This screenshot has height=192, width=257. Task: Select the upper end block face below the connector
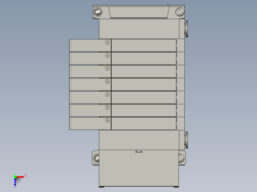139,29
